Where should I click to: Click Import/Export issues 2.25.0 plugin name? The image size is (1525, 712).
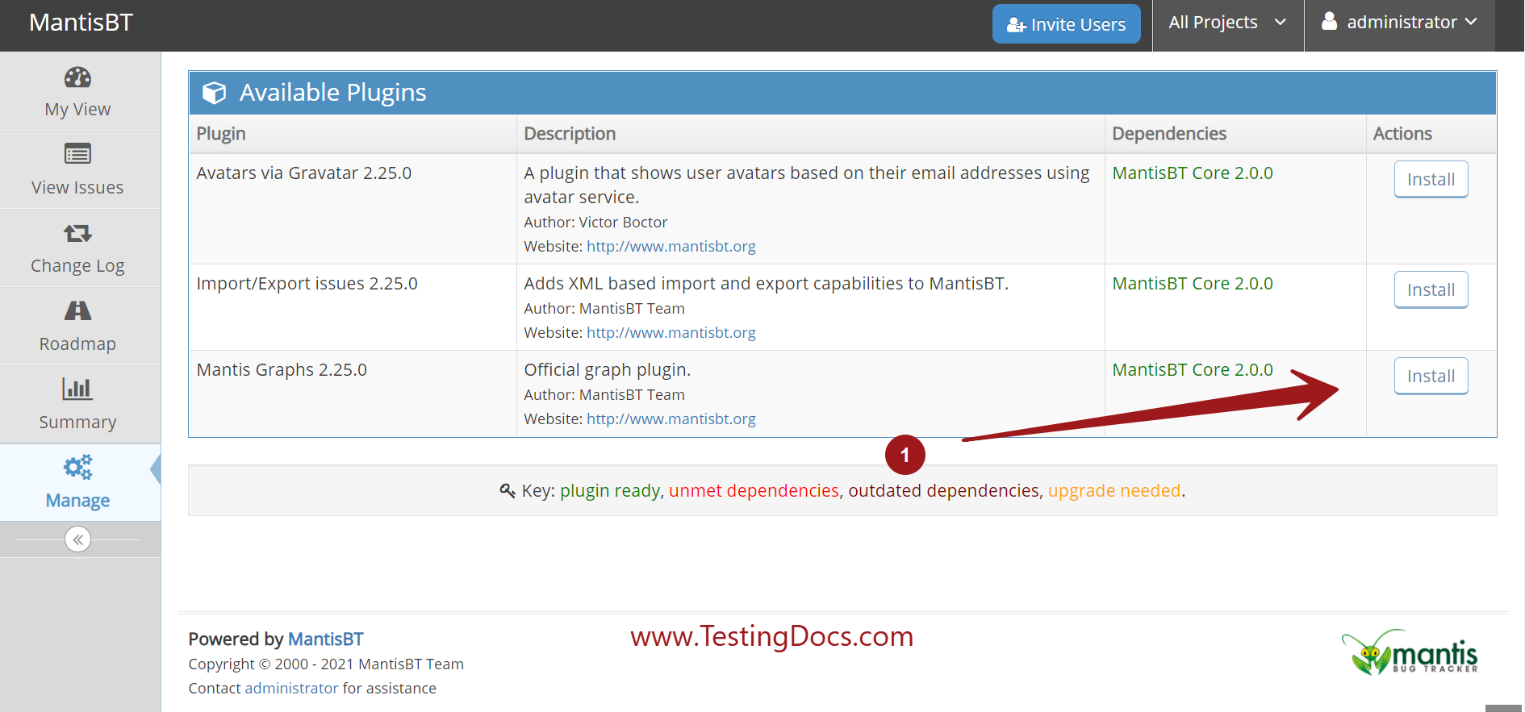tap(307, 283)
